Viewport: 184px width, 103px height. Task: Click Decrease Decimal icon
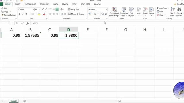(106, 14)
